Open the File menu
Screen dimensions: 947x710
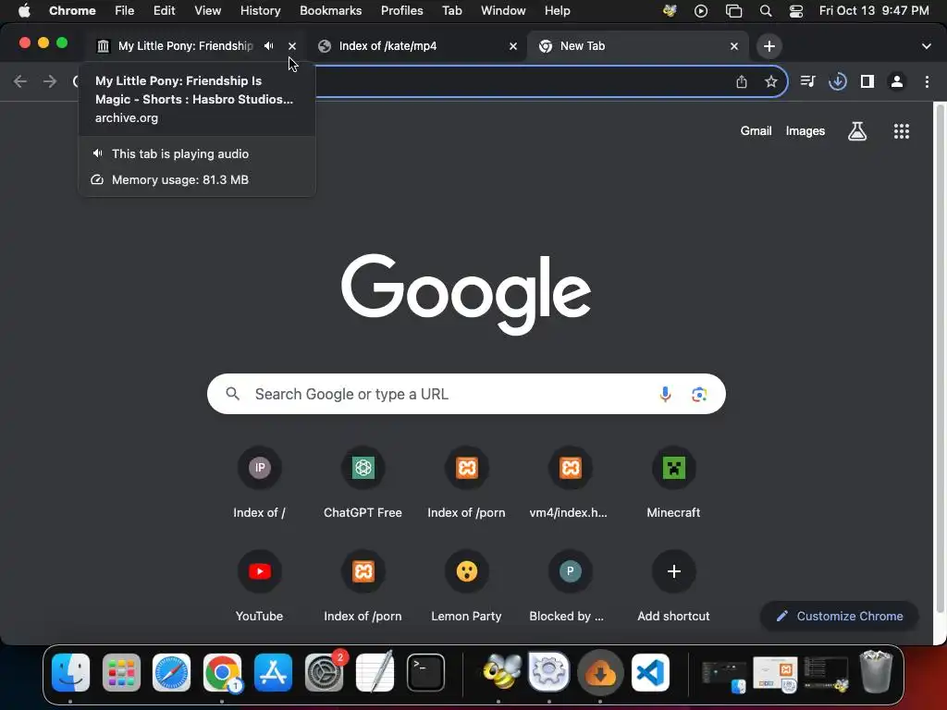125,11
